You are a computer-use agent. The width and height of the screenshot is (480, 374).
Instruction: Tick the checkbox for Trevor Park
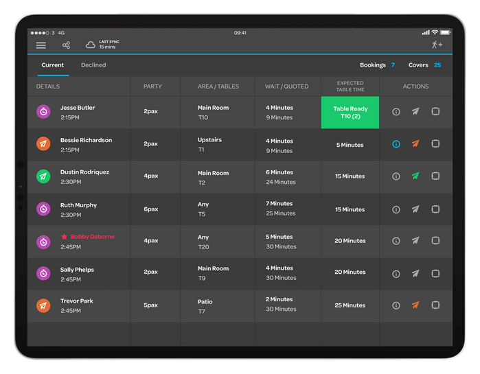click(435, 305)
